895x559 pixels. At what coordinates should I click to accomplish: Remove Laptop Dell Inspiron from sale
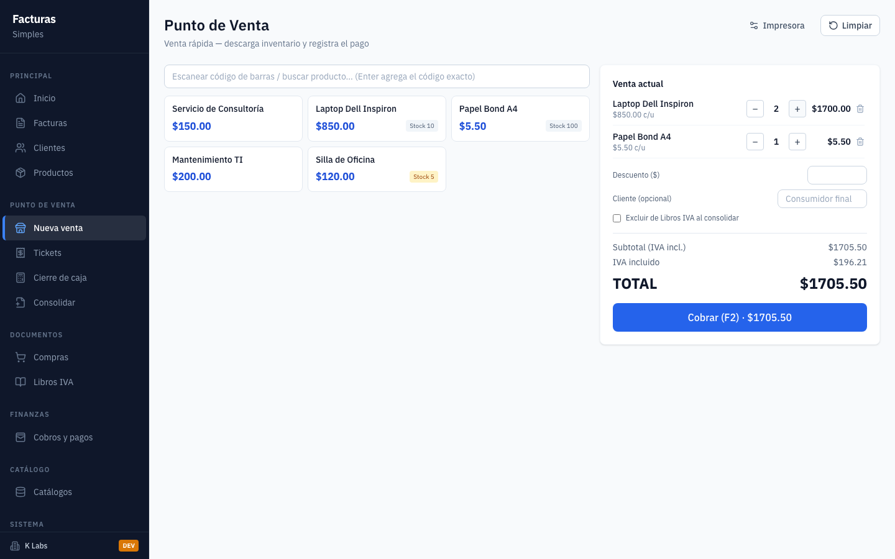coord(860,109)
